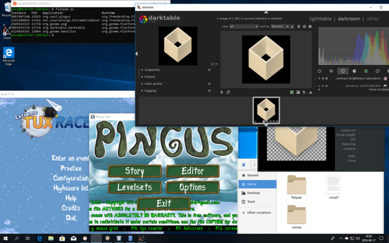Show the color group modules icon

pyautogui.click(x=366, y=71)
